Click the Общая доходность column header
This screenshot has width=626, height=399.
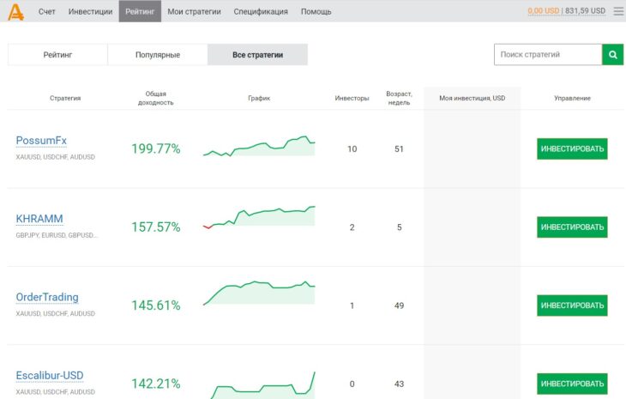(156, 98)
